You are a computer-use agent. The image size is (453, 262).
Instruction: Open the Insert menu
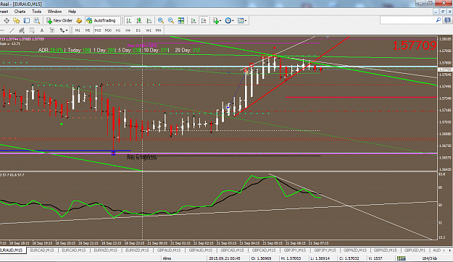tap(4, 12)
